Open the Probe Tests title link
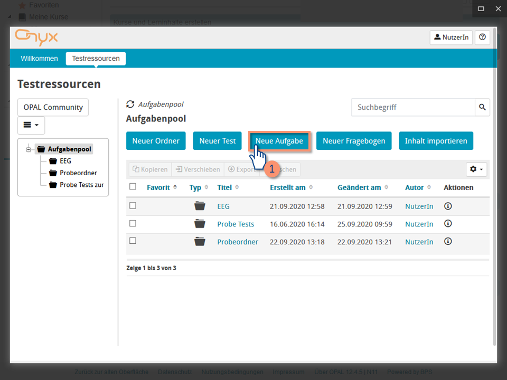Viewport: 507px width, 380px height. click(236, 224)
